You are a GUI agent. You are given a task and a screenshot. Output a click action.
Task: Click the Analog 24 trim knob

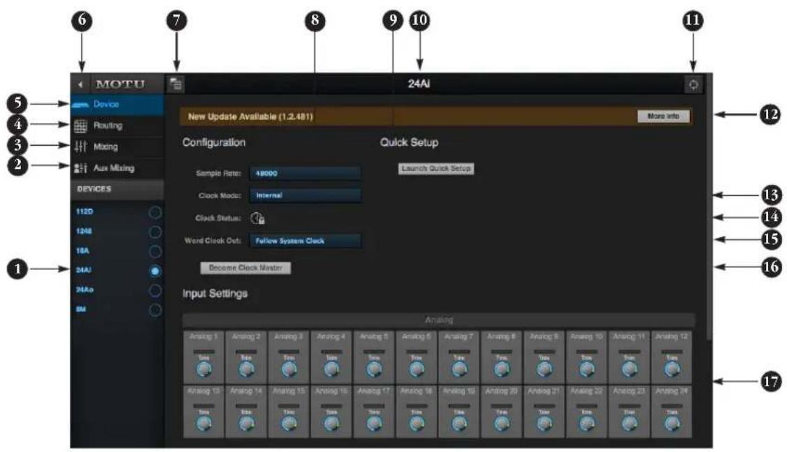coord(672,424)
